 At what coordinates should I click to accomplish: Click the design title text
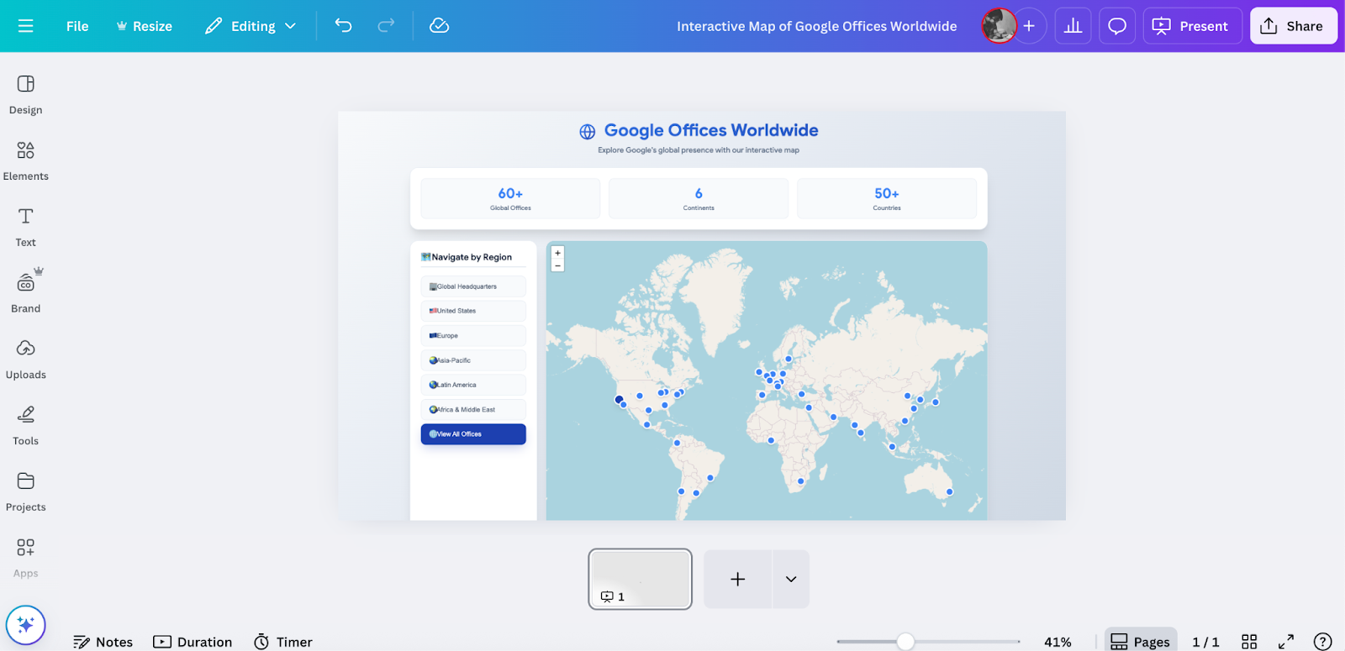click(x=816, y=26)
